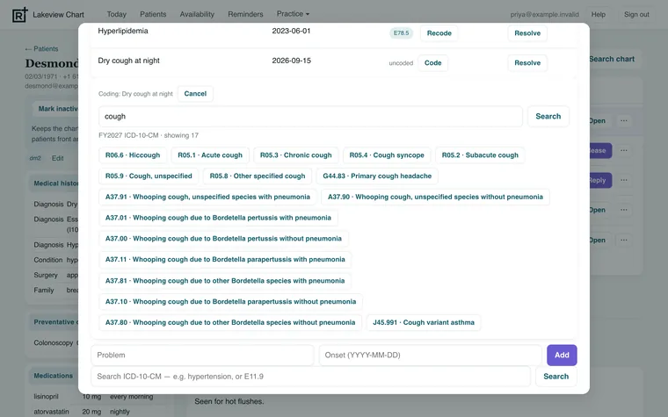Viewport: 668px width, 417px height.
Task: Select code R05.4 Cough syncope
Action: [387, 155]
